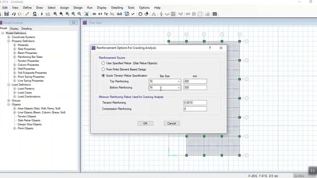Screen dimensions: 317x178
Task: Click OK in the reinforcement dialog
Action: tap(145, 123)
